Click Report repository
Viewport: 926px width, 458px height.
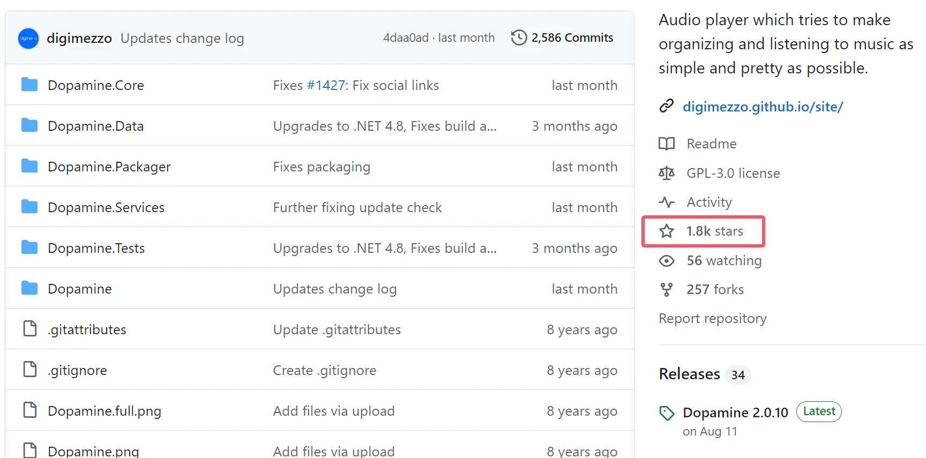(712, 319)
